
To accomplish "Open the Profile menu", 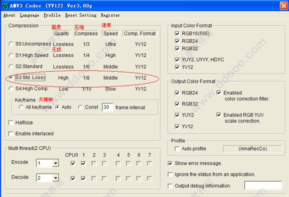I will [52, 15].
